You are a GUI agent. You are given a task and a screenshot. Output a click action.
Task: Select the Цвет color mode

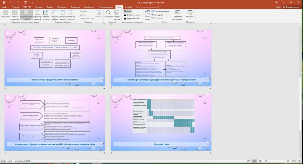128,11
